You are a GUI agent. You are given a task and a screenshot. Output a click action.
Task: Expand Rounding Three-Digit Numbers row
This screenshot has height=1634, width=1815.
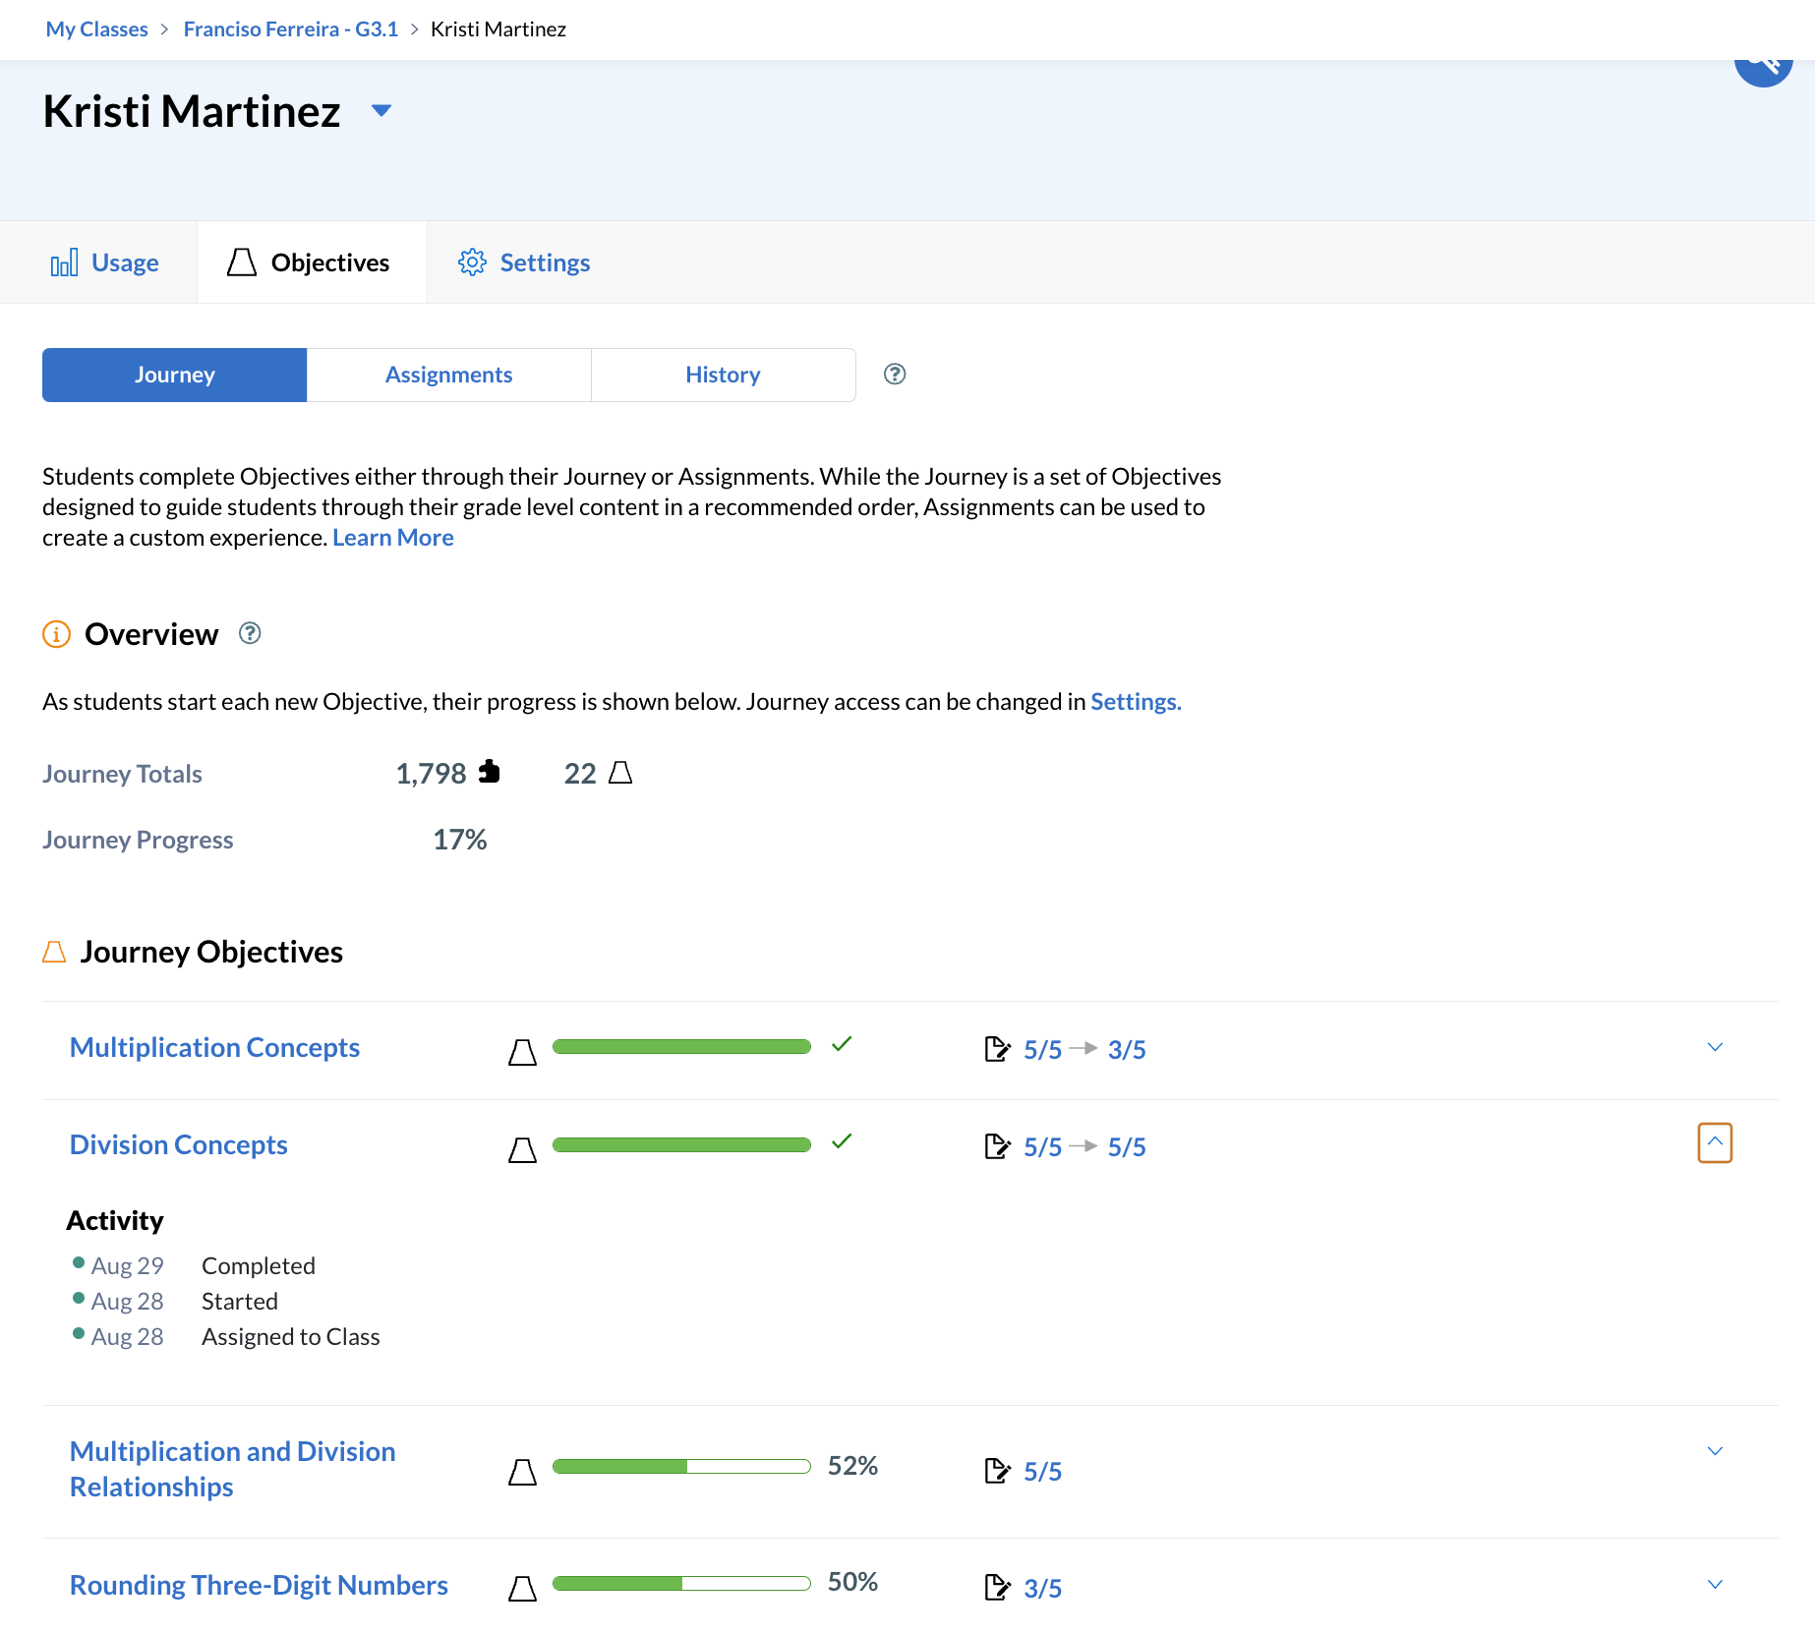(1715, 1584)
